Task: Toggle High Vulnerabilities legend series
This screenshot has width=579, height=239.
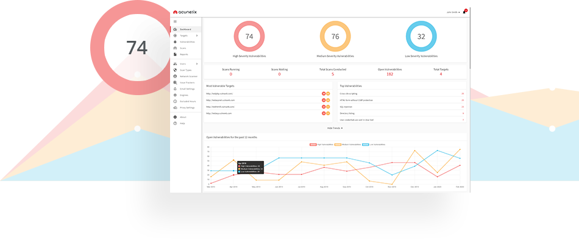Action: click(322, 144)
